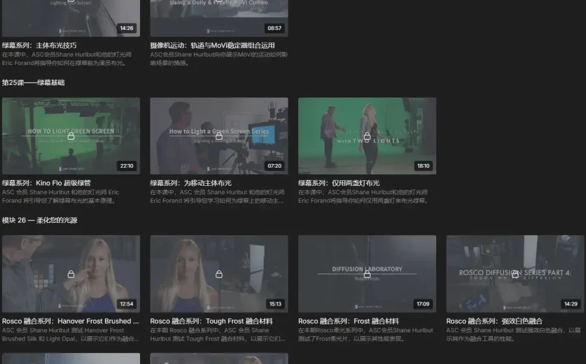Click lock icon on 仅用两盏灯布光 video

[367, 136]
